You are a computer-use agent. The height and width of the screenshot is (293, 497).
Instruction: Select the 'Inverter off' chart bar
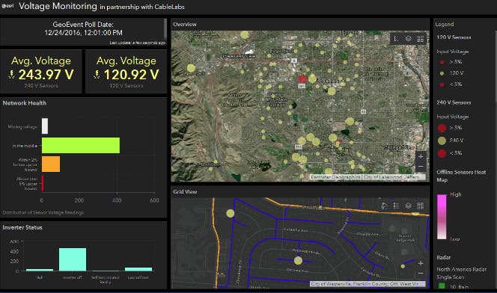point(73,259)
